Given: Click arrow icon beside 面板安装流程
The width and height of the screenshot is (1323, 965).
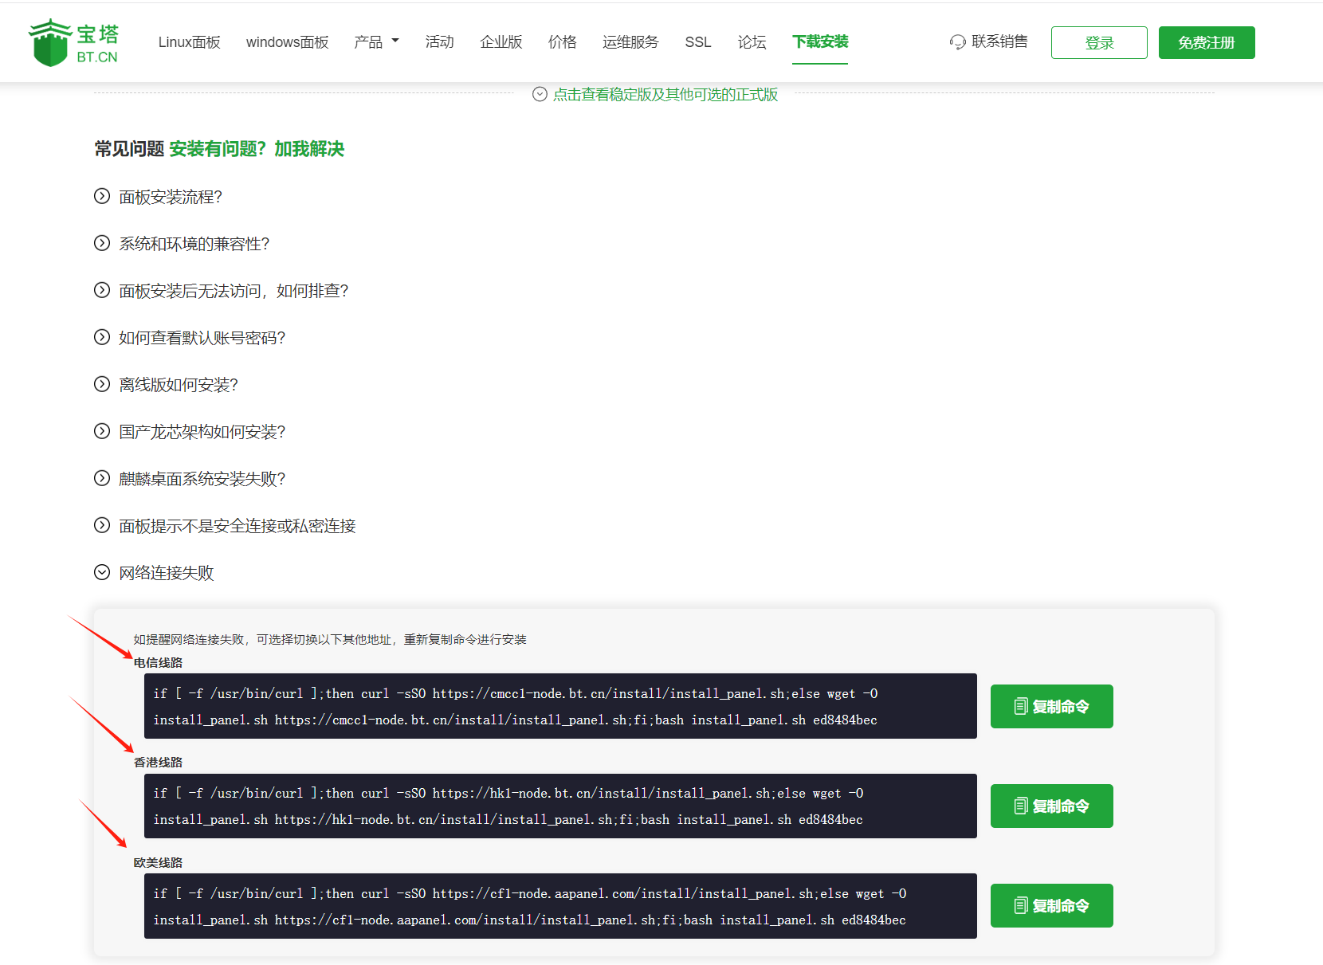Looking at the screenshot, I should [102, 196].
